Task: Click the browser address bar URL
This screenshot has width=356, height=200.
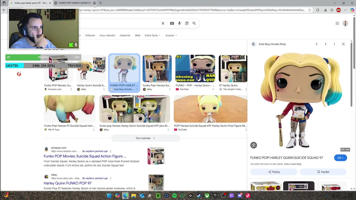Action: click(x=192, y=10)
